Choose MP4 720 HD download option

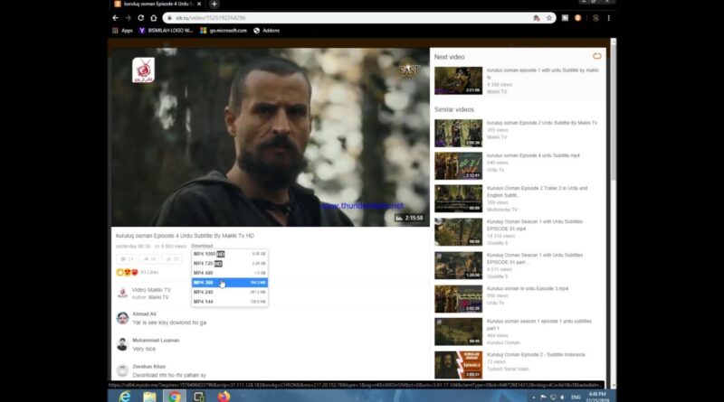point(230,264)
